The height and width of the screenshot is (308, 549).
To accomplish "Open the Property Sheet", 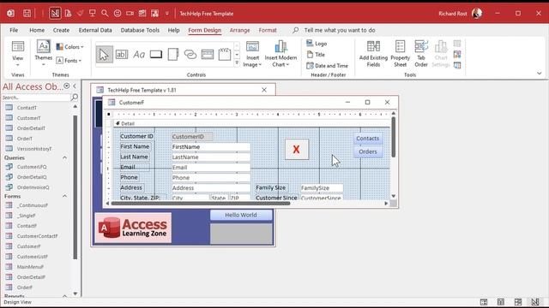I will click(x=401, y=54).
